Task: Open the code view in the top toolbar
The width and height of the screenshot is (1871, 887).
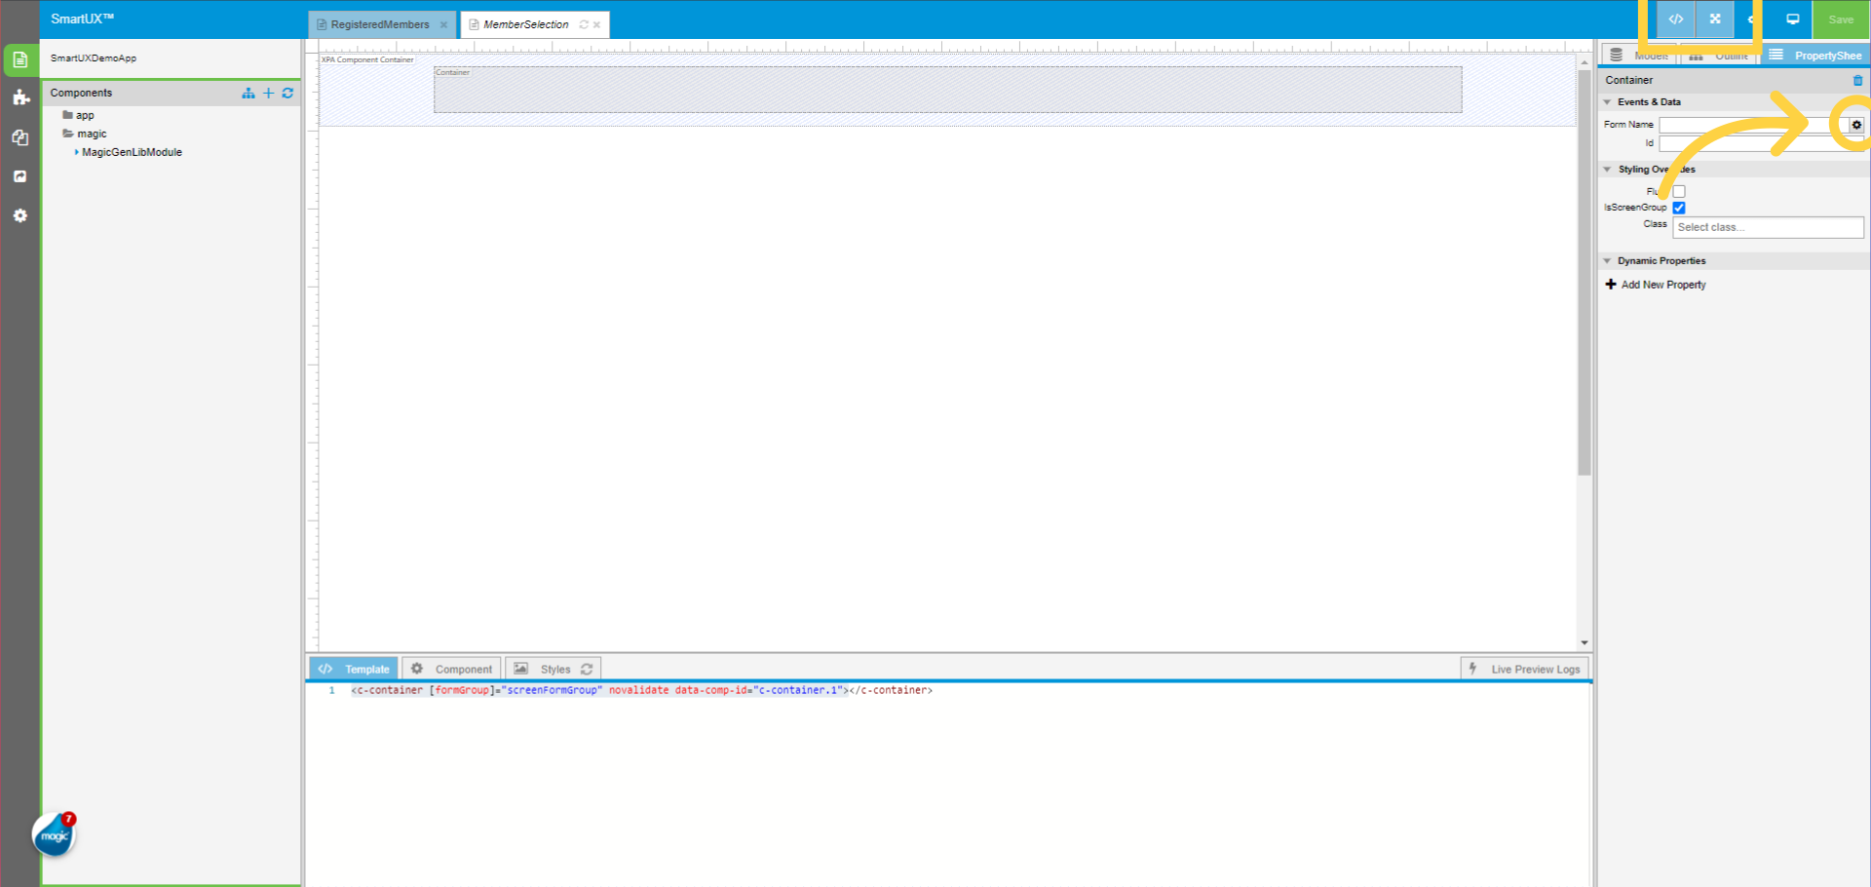Action: click(1675, 19)
